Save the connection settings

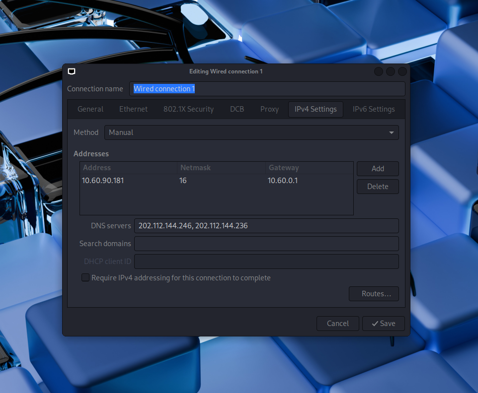[384, 324]
